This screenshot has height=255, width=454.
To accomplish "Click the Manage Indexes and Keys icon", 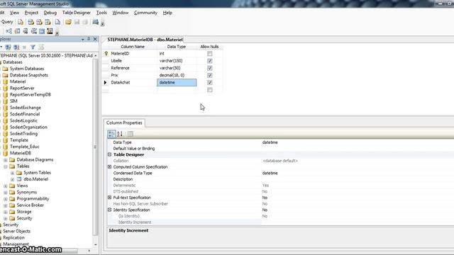I will [17, 31].
